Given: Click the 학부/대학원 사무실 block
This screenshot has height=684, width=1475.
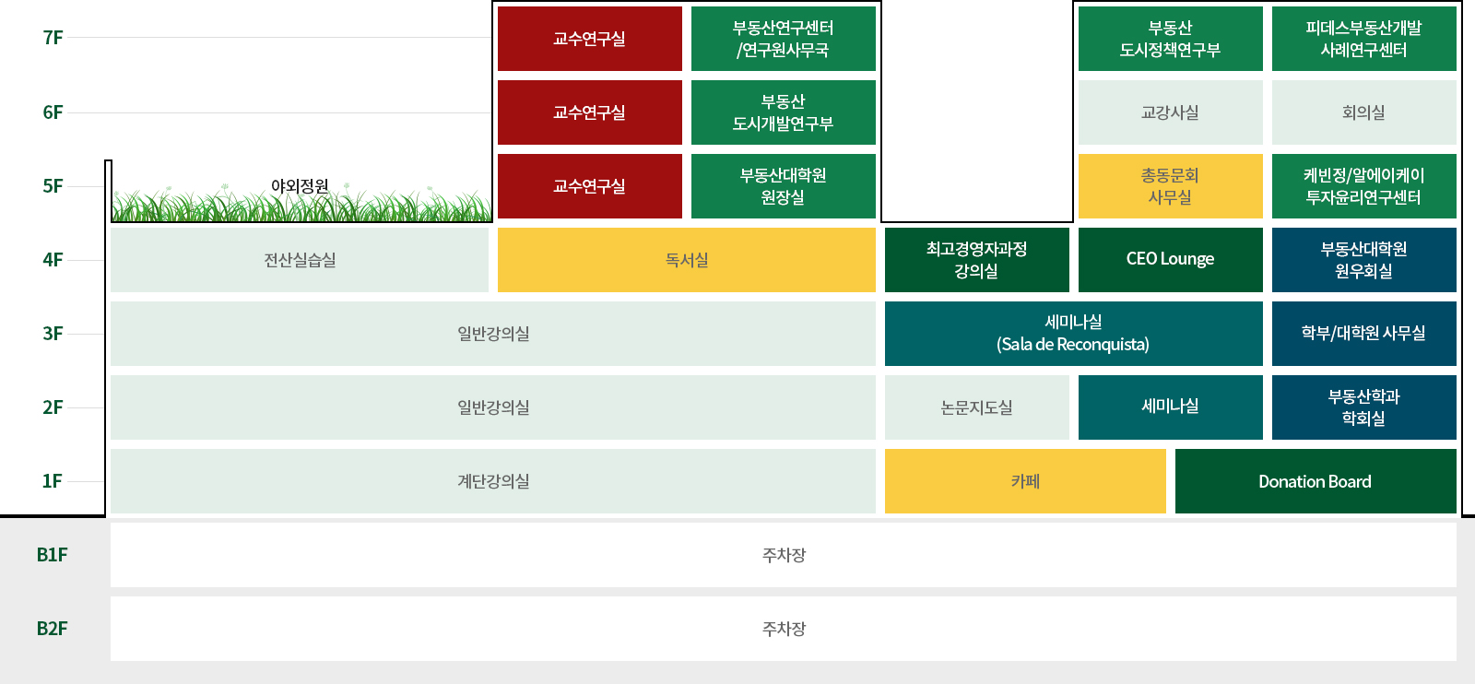Looking at the screenshot, I should click(1363, 334).
